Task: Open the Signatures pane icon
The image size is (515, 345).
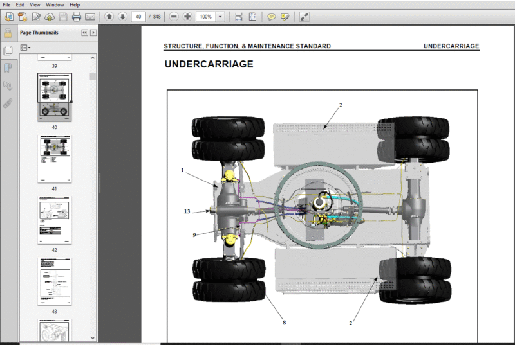Action: point(8,86)
